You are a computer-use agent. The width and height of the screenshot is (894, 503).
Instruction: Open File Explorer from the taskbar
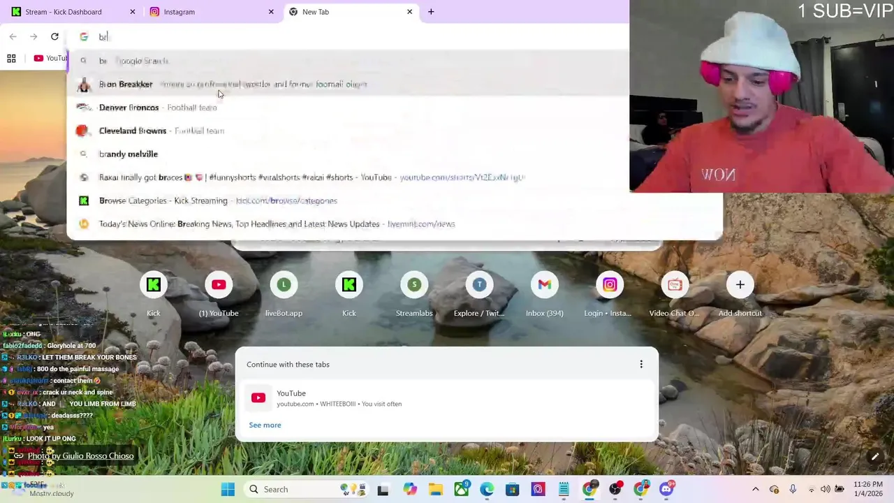tap(435, 490)
